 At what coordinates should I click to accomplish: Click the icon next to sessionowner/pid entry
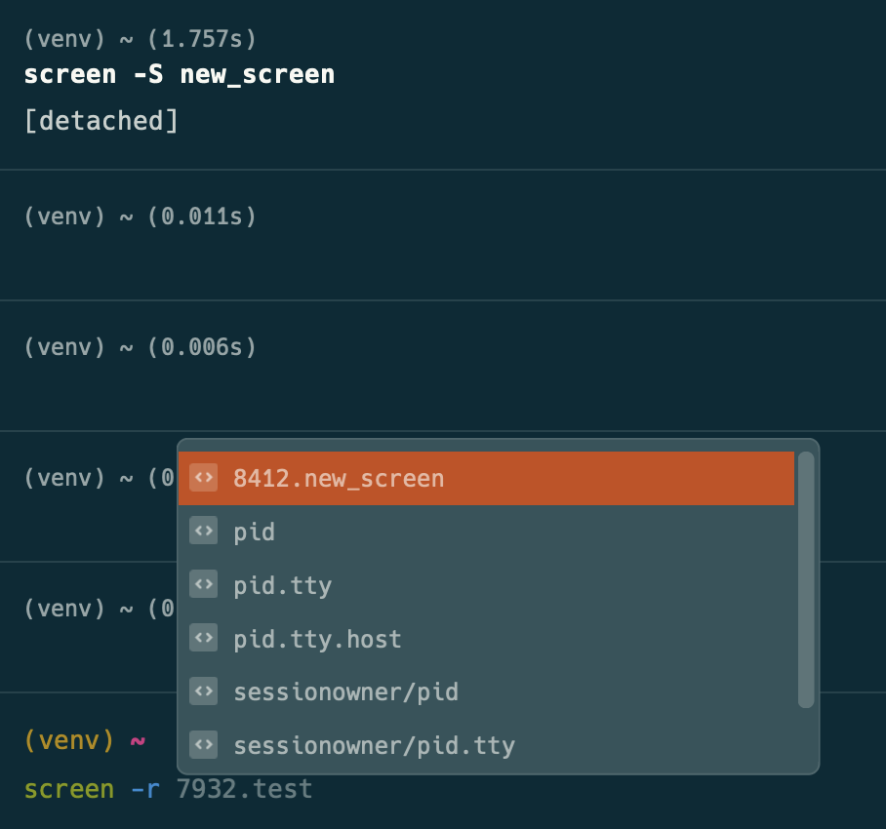pyautogui.click(x=204, y=691)
